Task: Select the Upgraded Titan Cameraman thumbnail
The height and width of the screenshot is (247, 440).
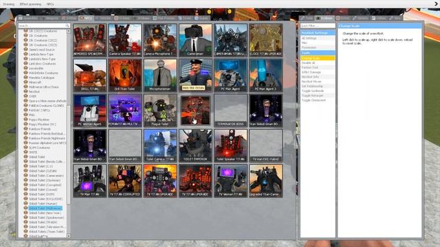Action: click(x=266, y=180)
